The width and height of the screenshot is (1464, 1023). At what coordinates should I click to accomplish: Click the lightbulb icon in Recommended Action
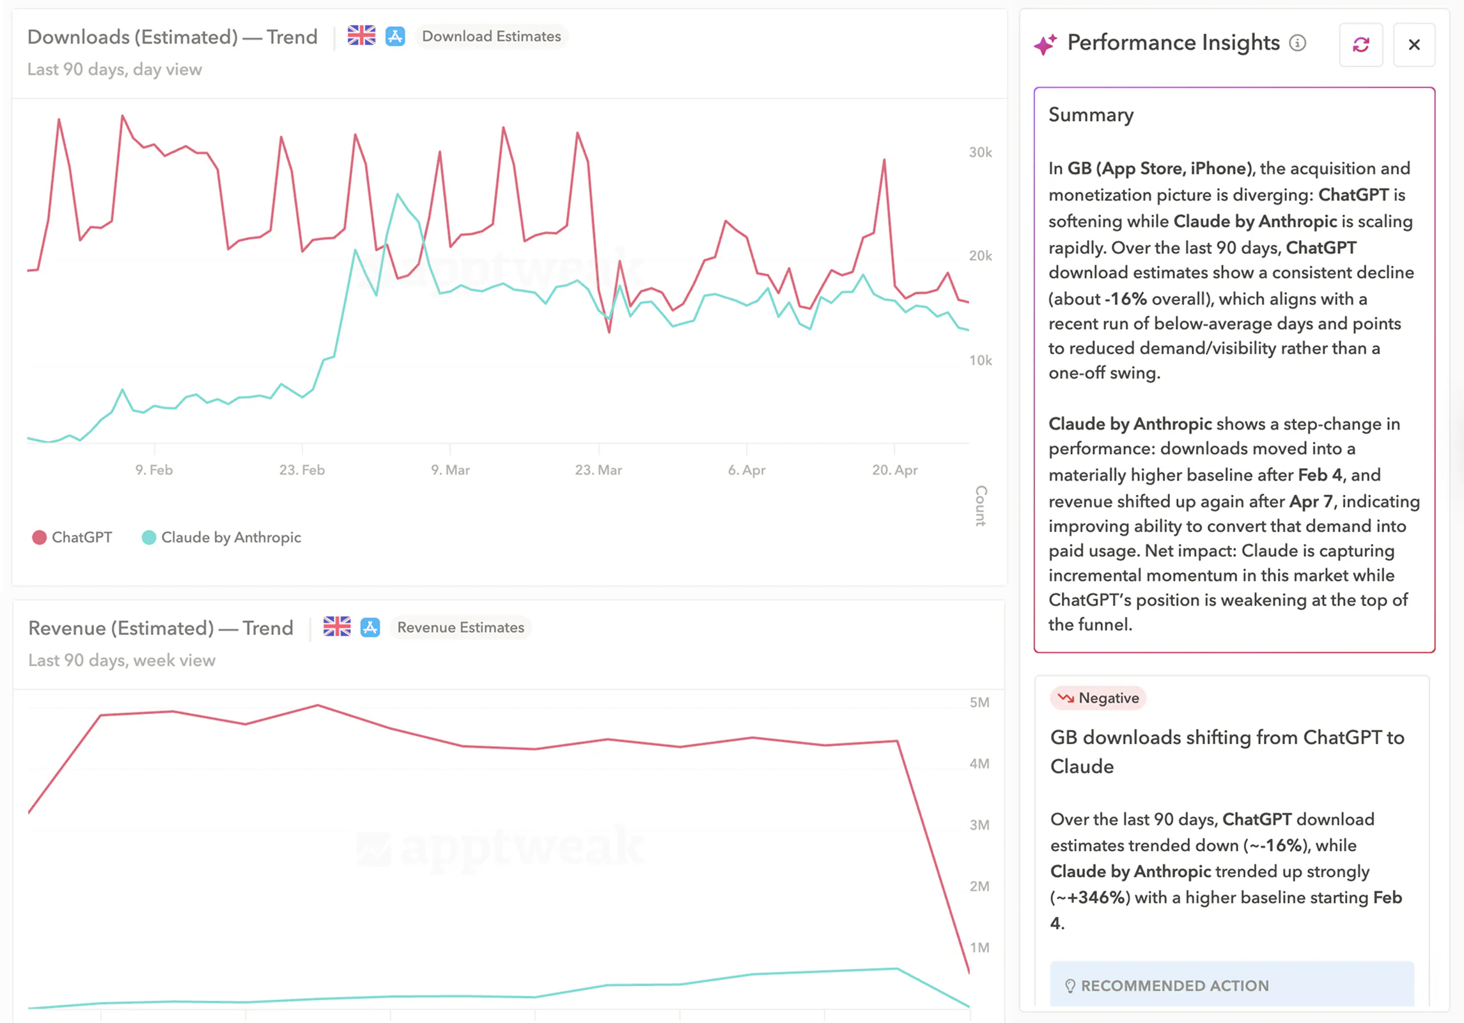[1071, 985]
